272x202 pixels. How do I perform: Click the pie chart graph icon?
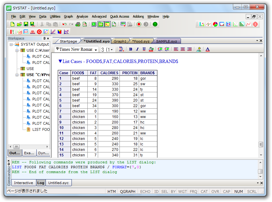(x=215, y=24)
